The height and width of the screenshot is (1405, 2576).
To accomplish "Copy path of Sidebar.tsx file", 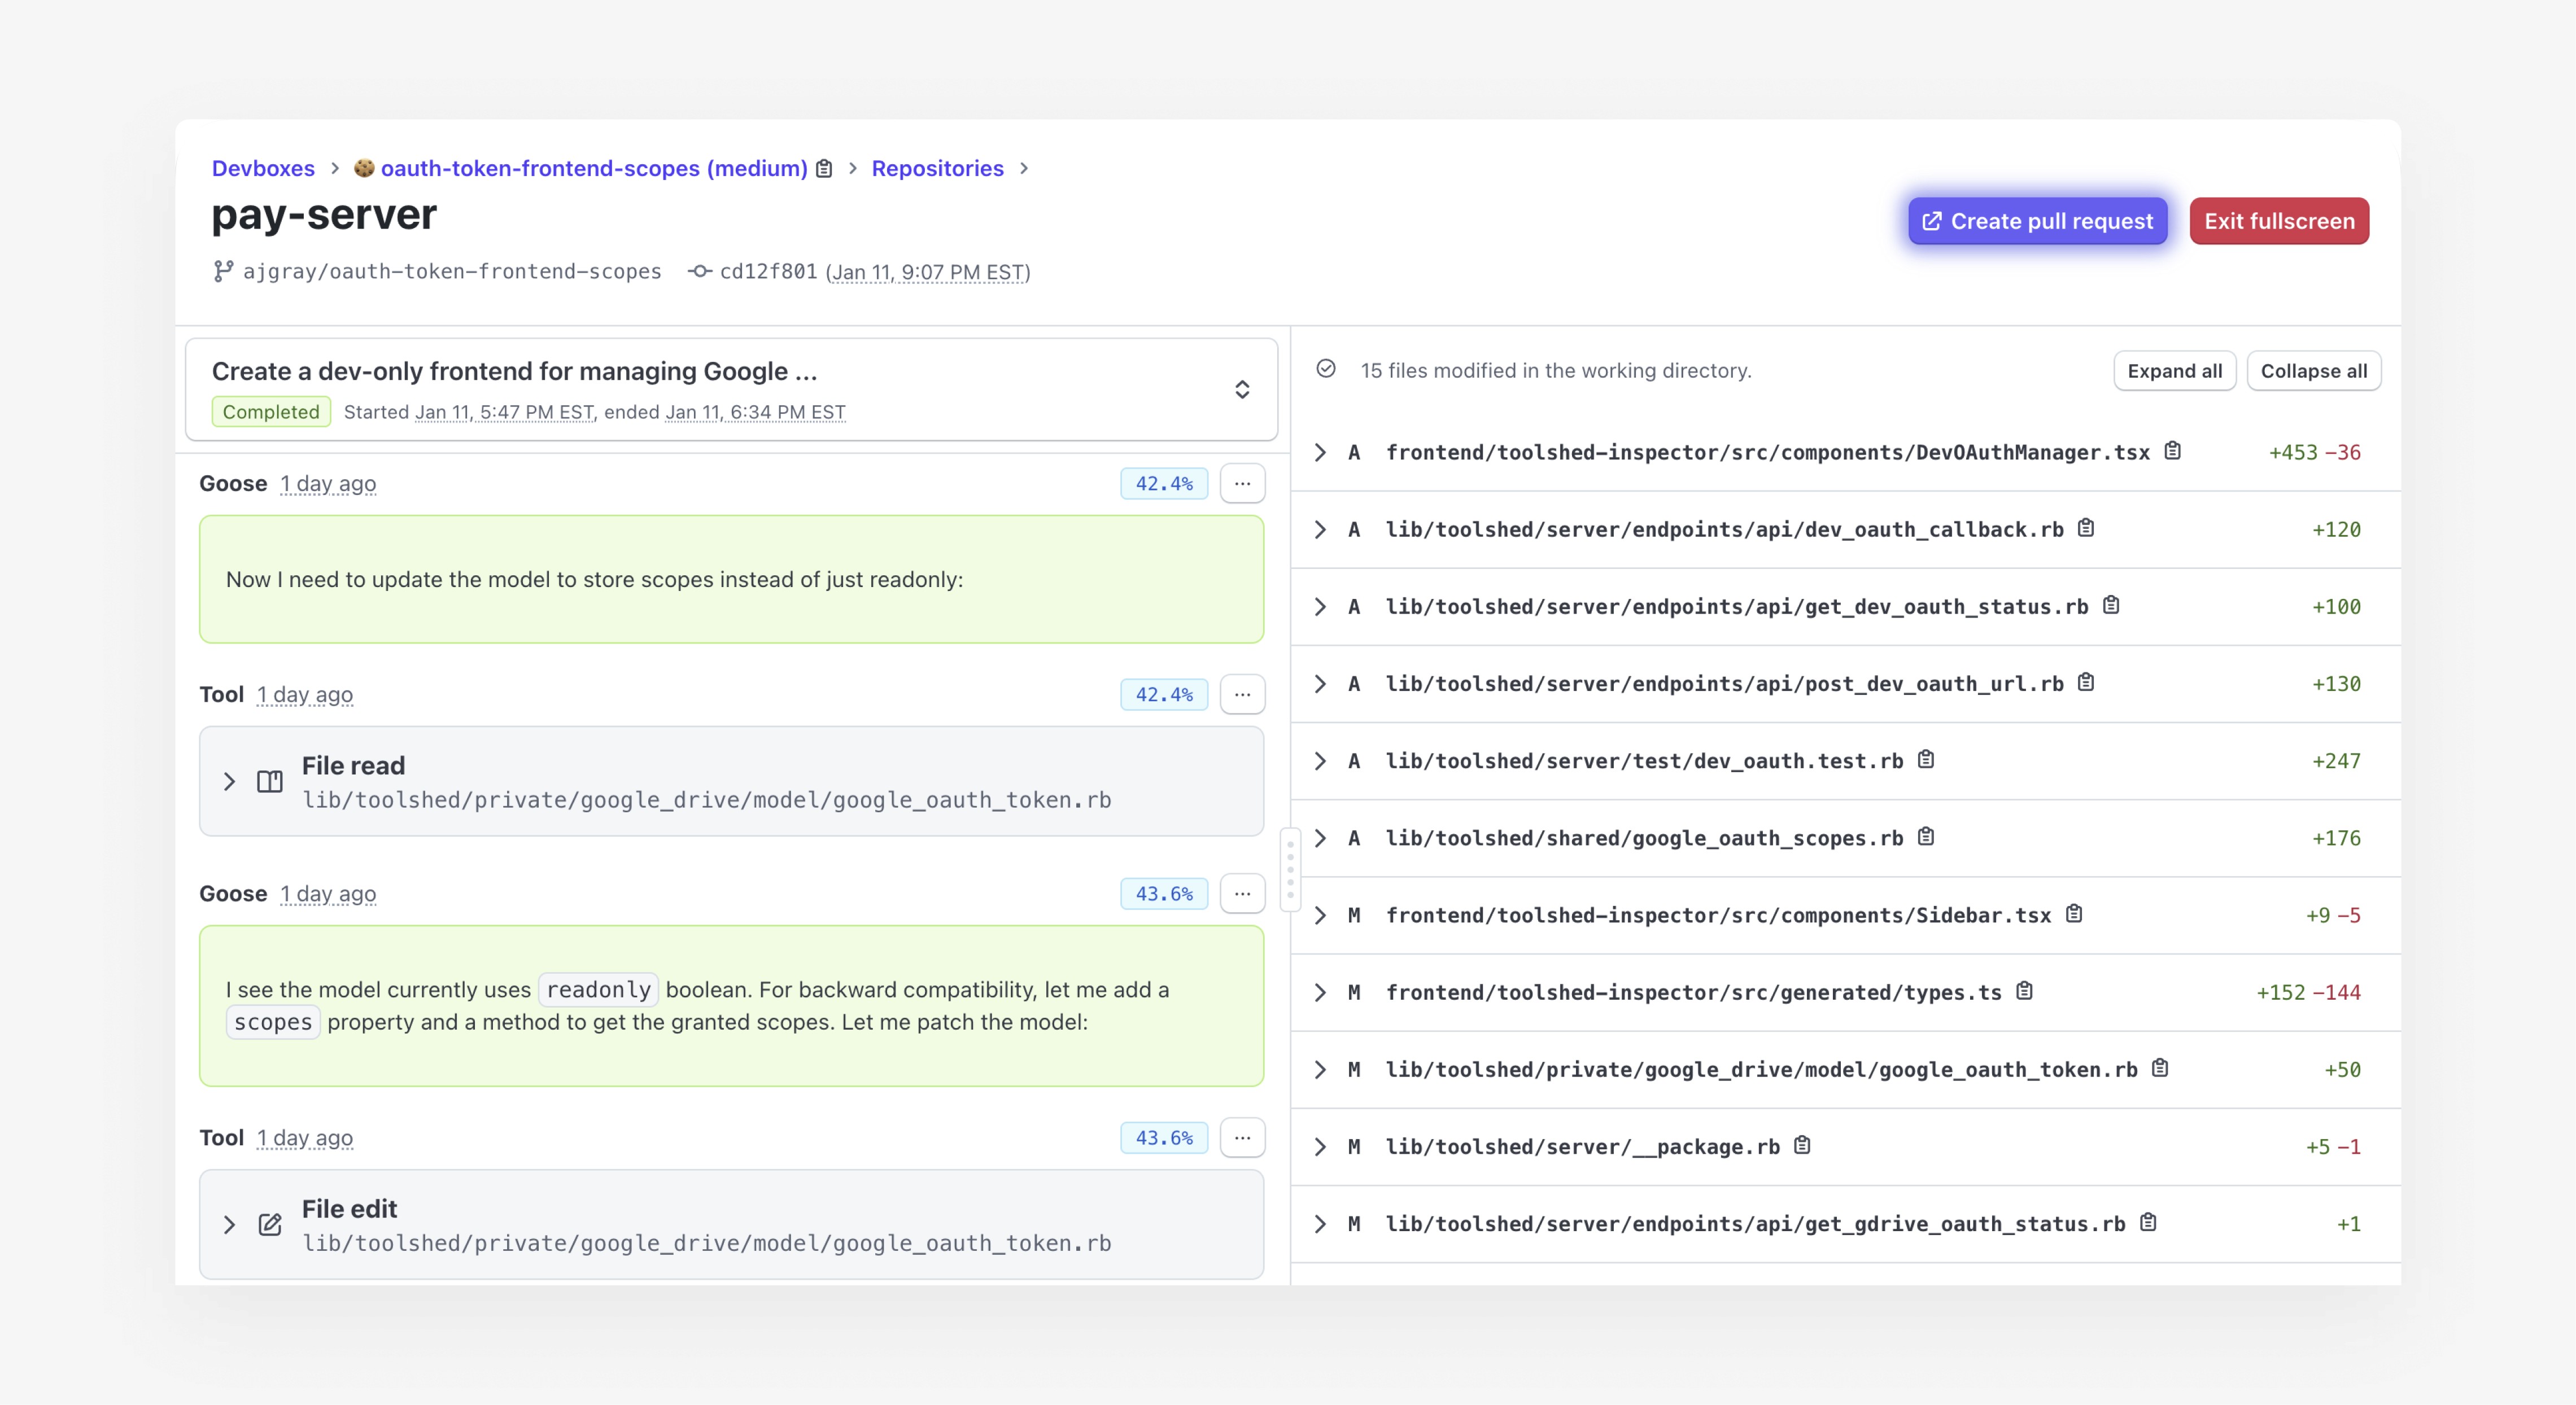I will point(2074,914).
